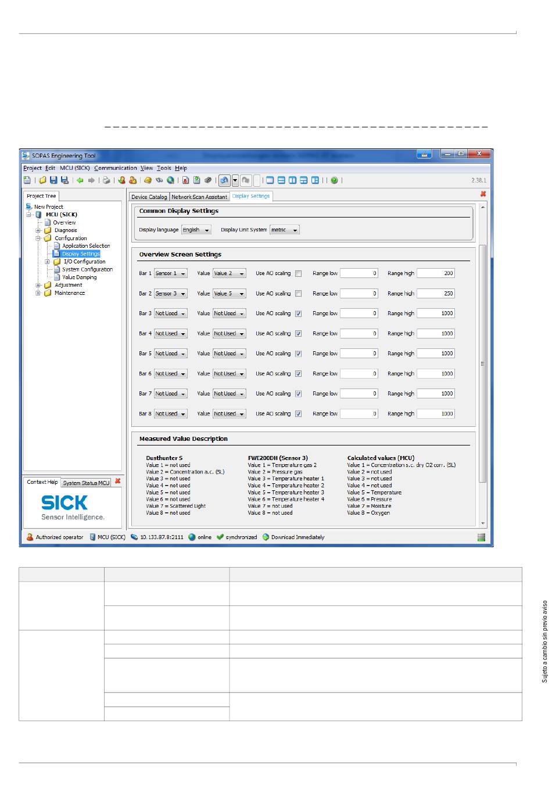
Task: Click the network address icon in status bar
Action: tap(134, 537)
